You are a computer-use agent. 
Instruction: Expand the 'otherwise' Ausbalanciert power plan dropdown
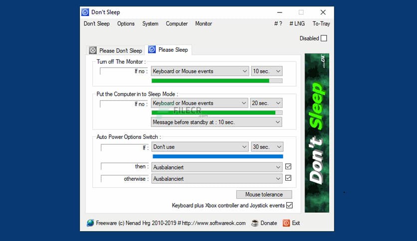coord(217,179)
